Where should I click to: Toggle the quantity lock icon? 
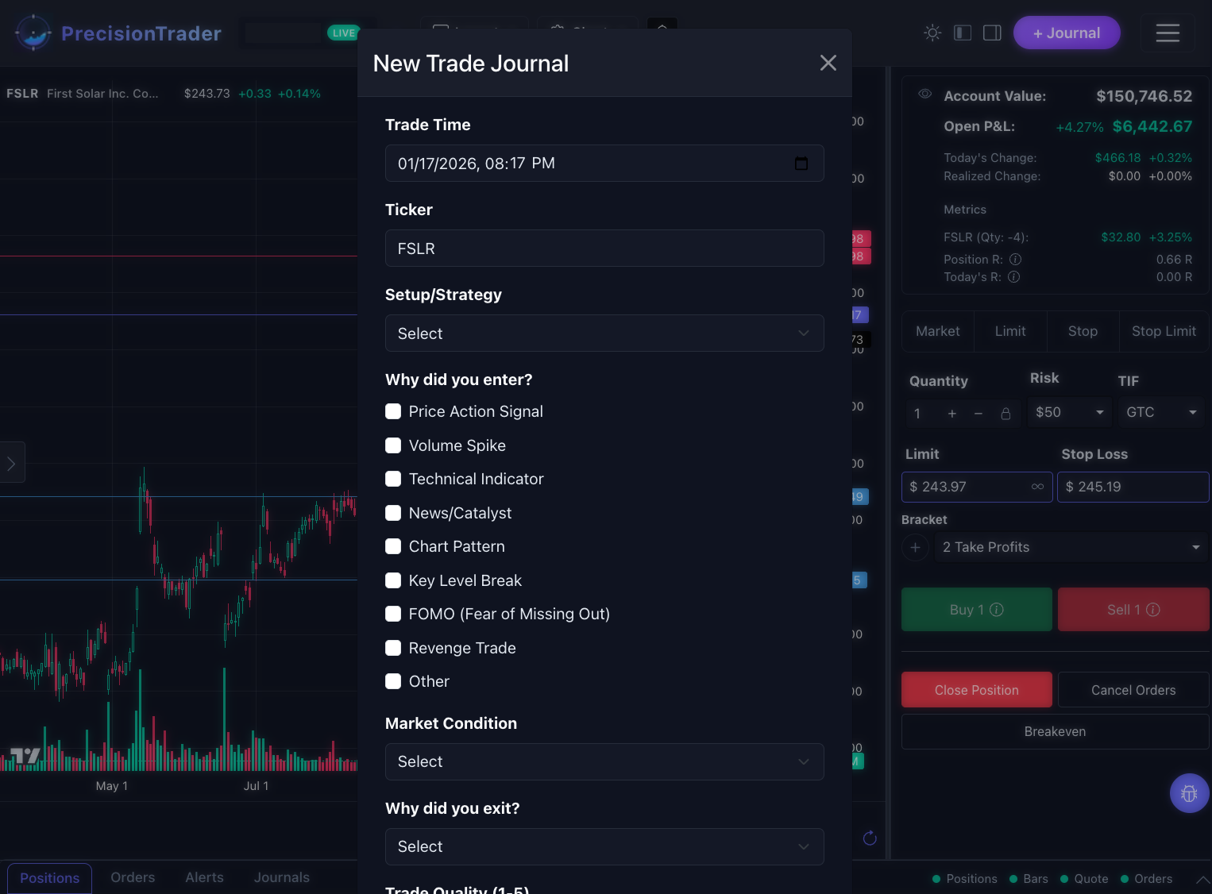pos(1005,414)
